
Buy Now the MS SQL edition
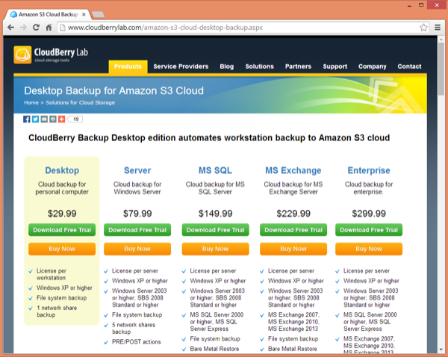(216, 249)
